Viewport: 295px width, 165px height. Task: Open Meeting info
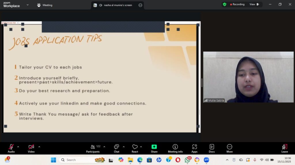(x=175, y=148)
